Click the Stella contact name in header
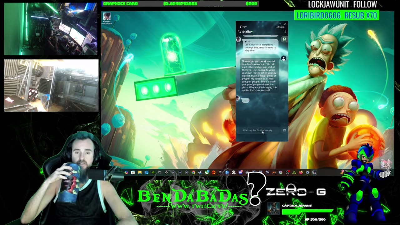Screen dimensions: 400x225 [247, 32]
